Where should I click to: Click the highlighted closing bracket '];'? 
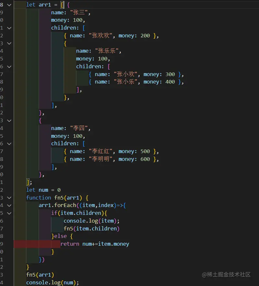[x=29, y=182]
